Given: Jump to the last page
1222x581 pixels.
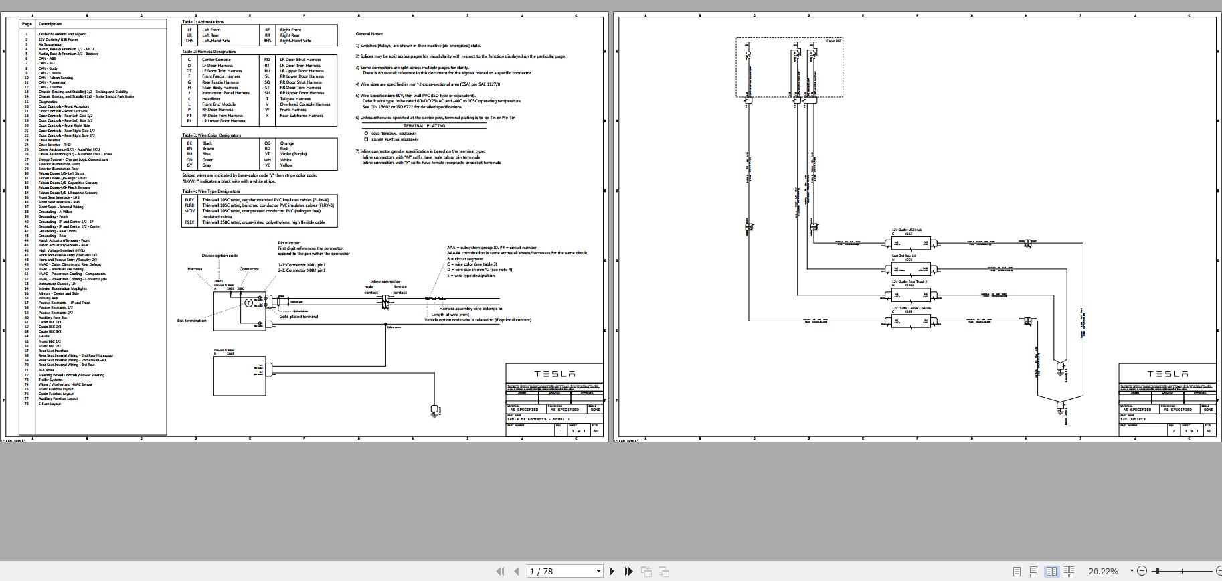Looking at the screenshot, I should [629, 571].
